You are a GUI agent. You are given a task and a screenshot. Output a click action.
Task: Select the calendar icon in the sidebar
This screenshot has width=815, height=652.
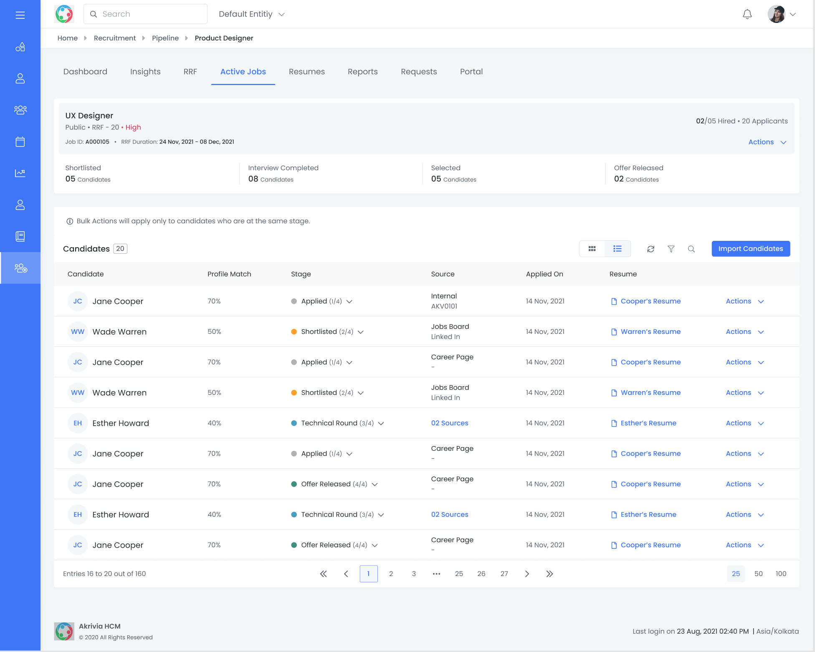tap(20, 142)
